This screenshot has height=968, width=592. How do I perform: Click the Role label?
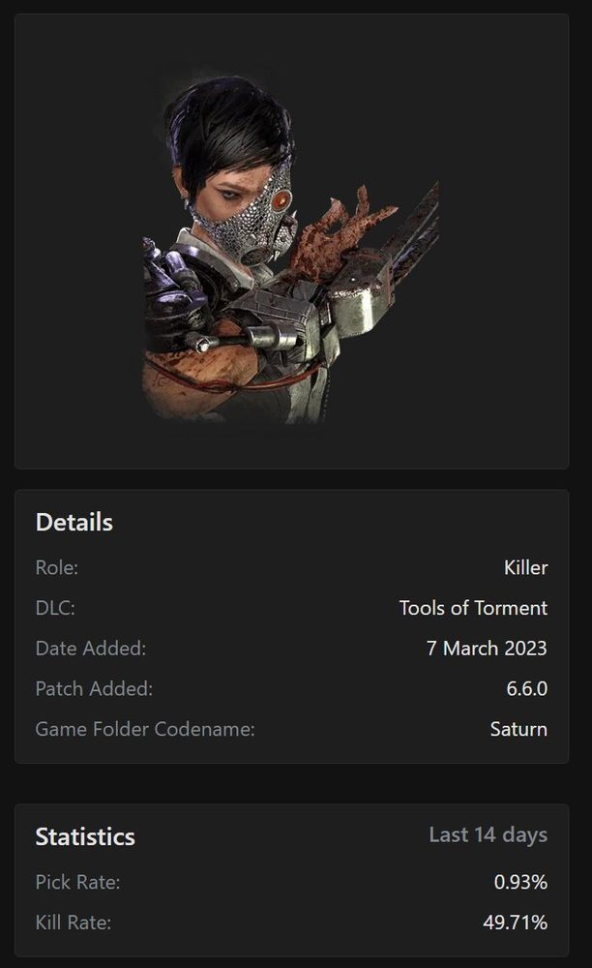tap(57, 567)
